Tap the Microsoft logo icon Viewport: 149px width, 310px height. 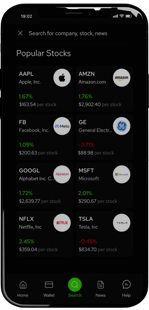122,175
